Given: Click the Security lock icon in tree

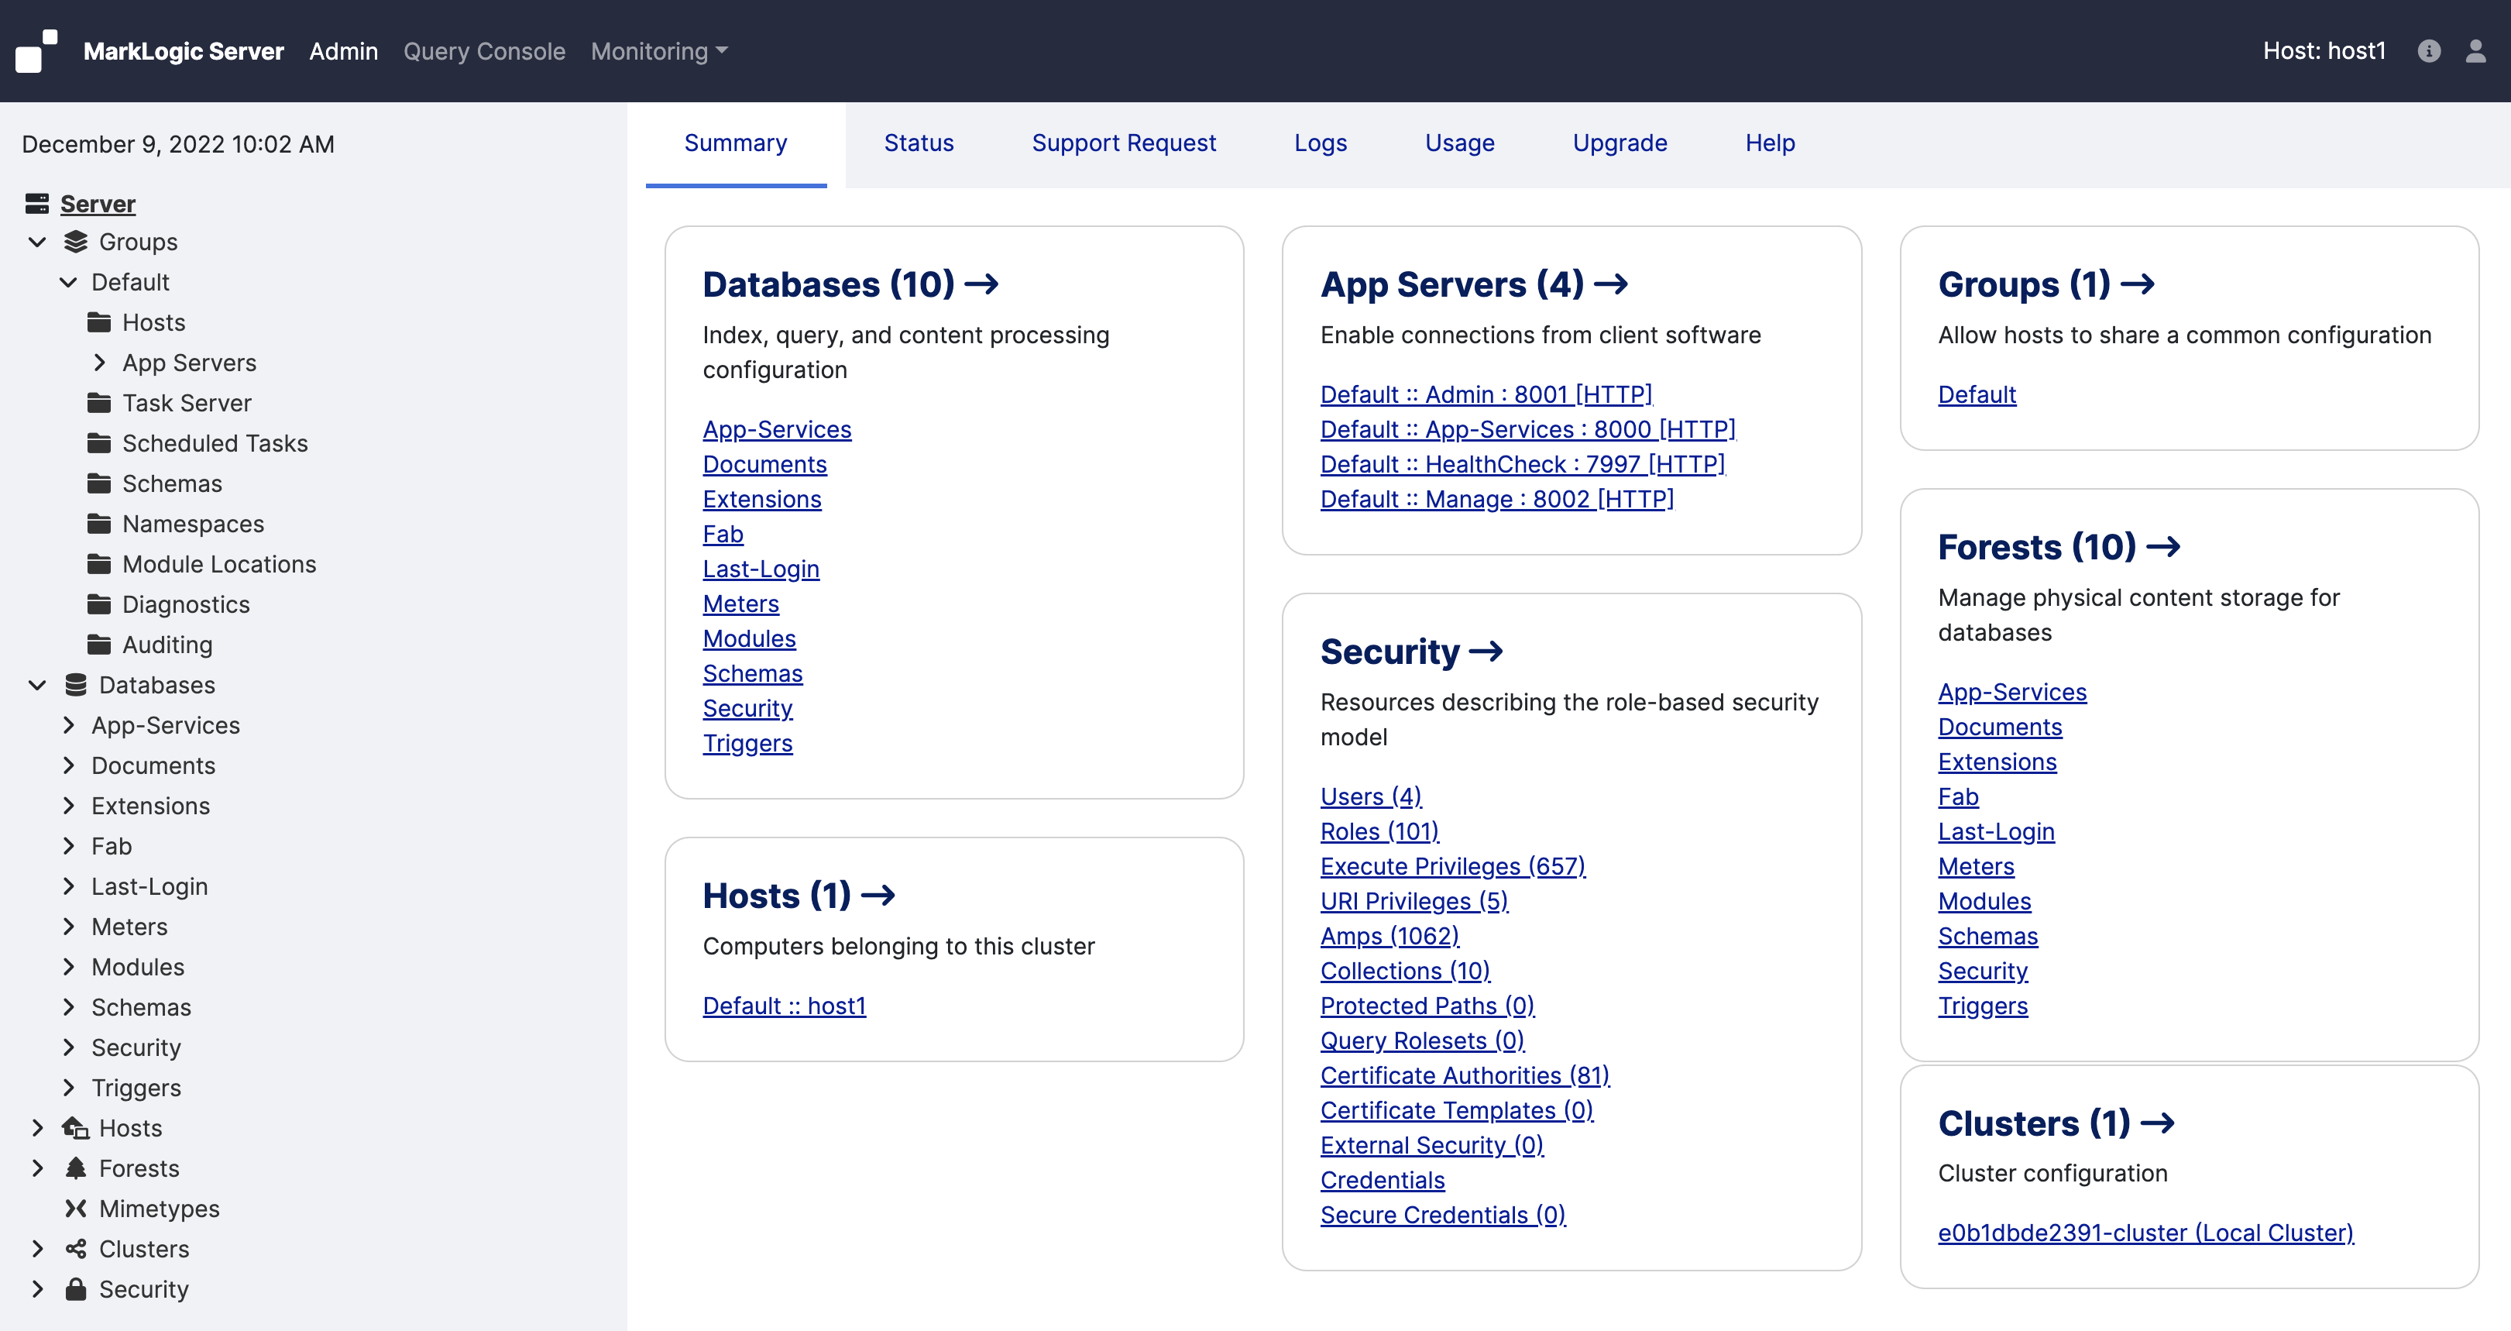Looking at the screenshot, I should click(x=76, y=1289).
